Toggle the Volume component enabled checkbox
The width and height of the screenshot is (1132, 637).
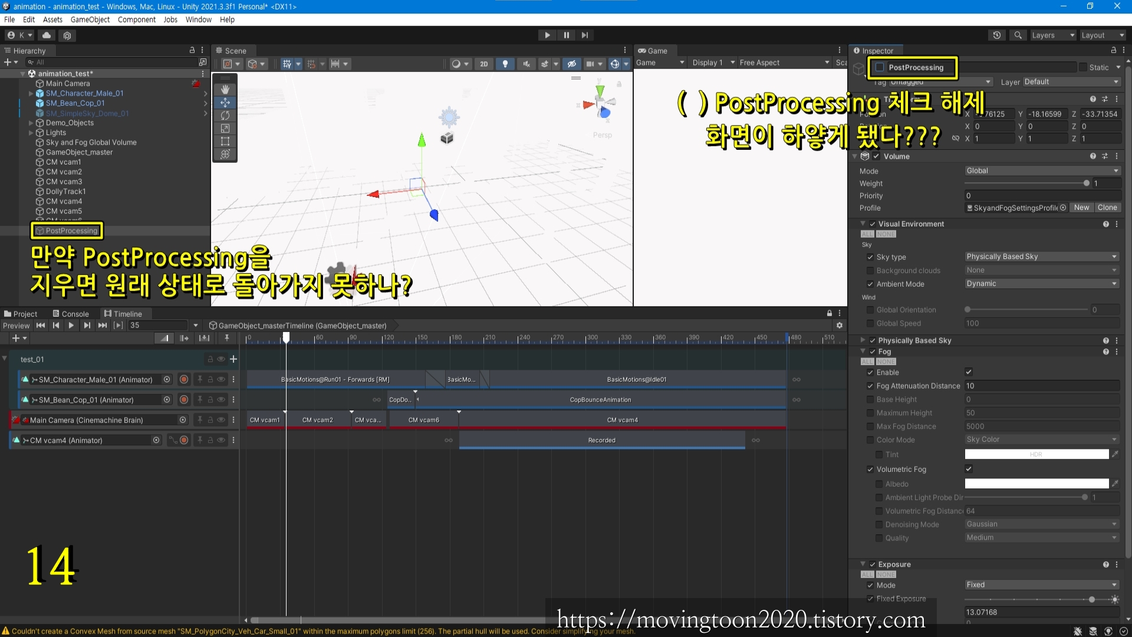click(x=876, y=156)
